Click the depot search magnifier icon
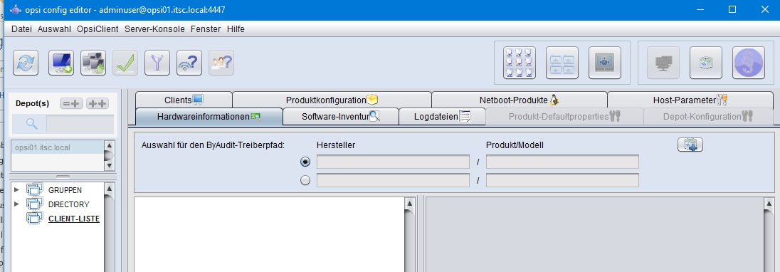The height and width of the screenshot is (272, 780). tap(32, 124)
